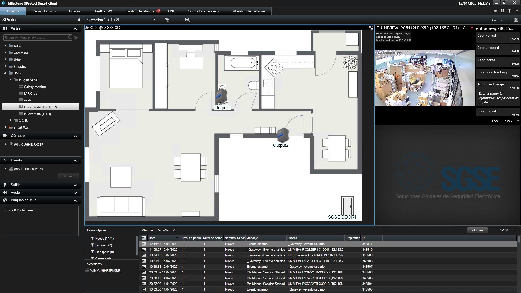Sort alarms by the Hora column
521x293 pixels.
pyautogui.click(x=164, y=238)
